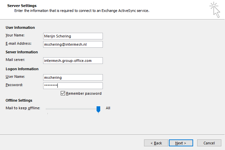Click the All value label beside the slider
The height and width of the screenshot is (150, 225).
pyautogui.click(x=108, y=108)
